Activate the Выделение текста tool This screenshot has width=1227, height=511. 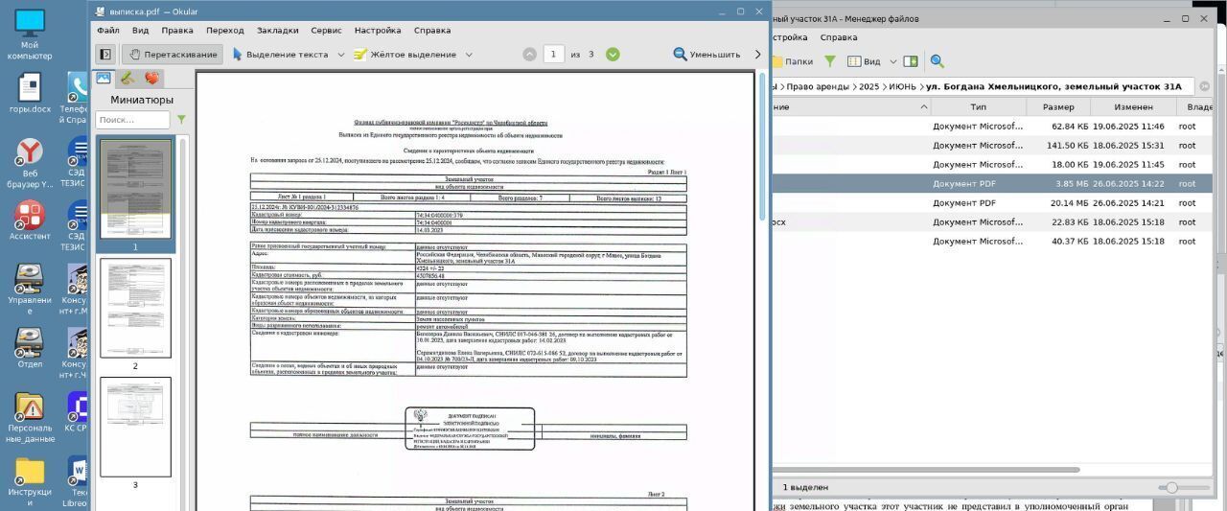(x=280, y=55)
